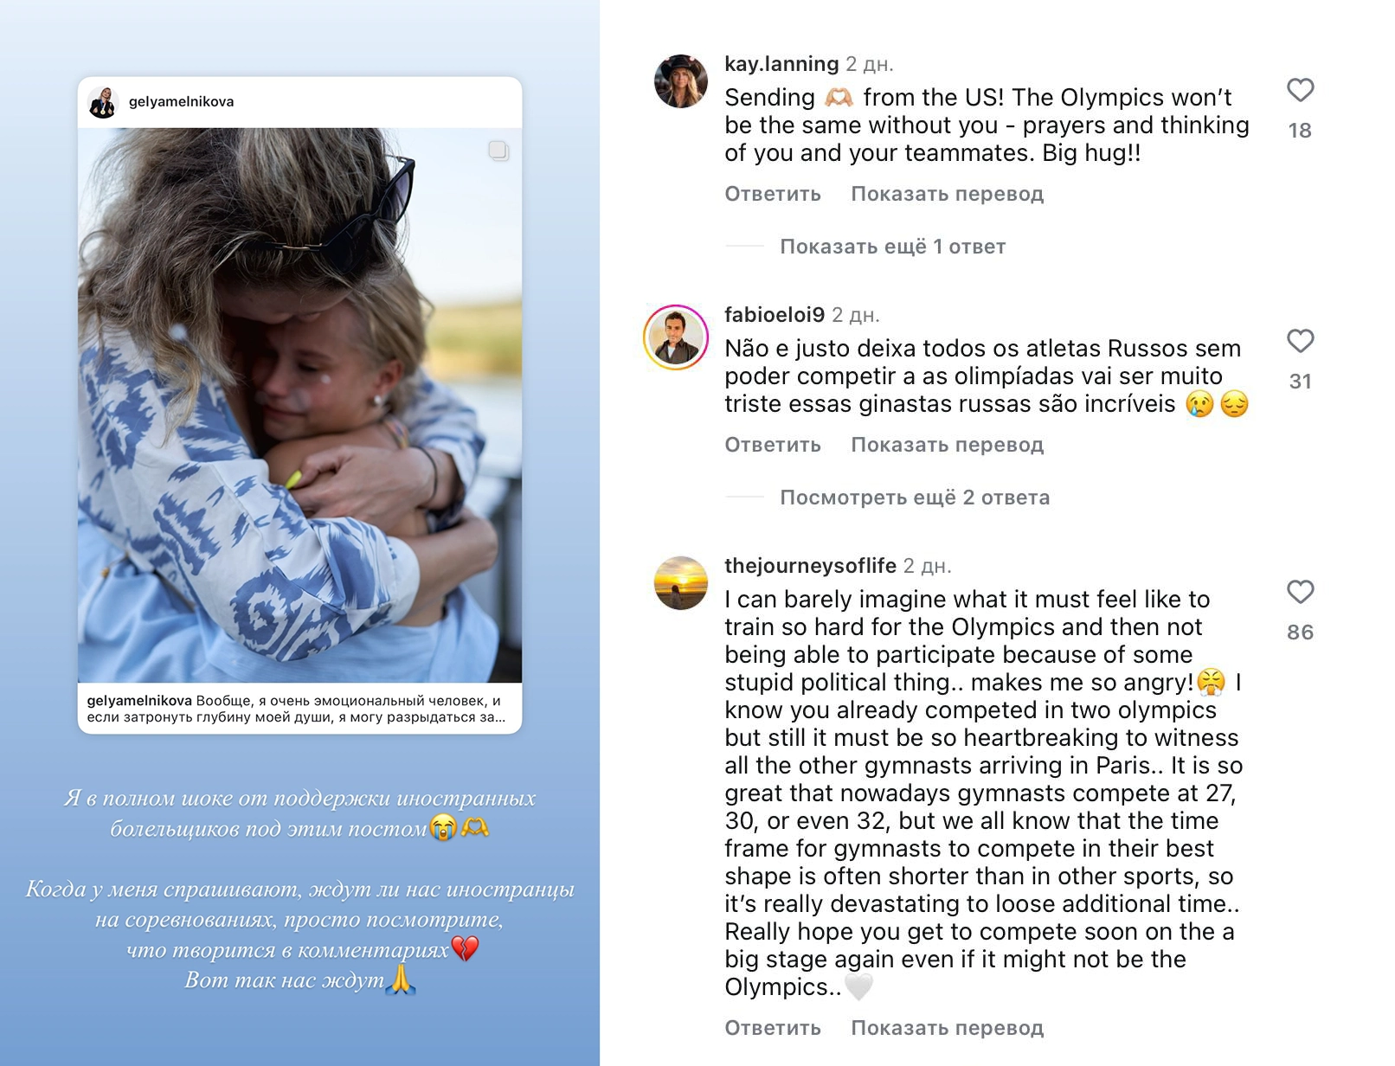Reply to kay.lanning's comment
Viewport: 1395px width, 1066px height.
click(x=772, y=194)
